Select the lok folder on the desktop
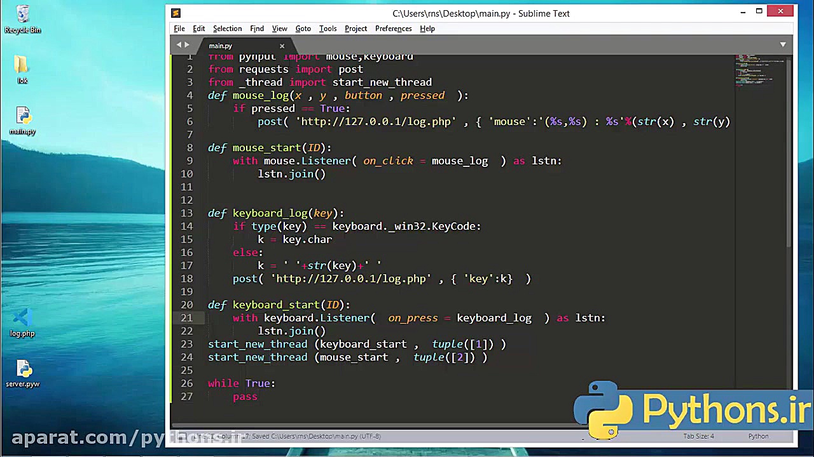This screenshot has height=457, width=814. 22,70
